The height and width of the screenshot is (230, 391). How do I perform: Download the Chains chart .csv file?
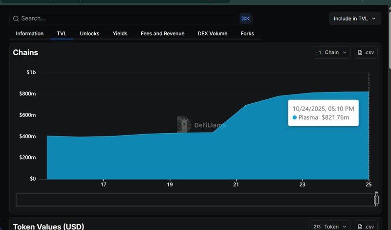pos(366,52)
